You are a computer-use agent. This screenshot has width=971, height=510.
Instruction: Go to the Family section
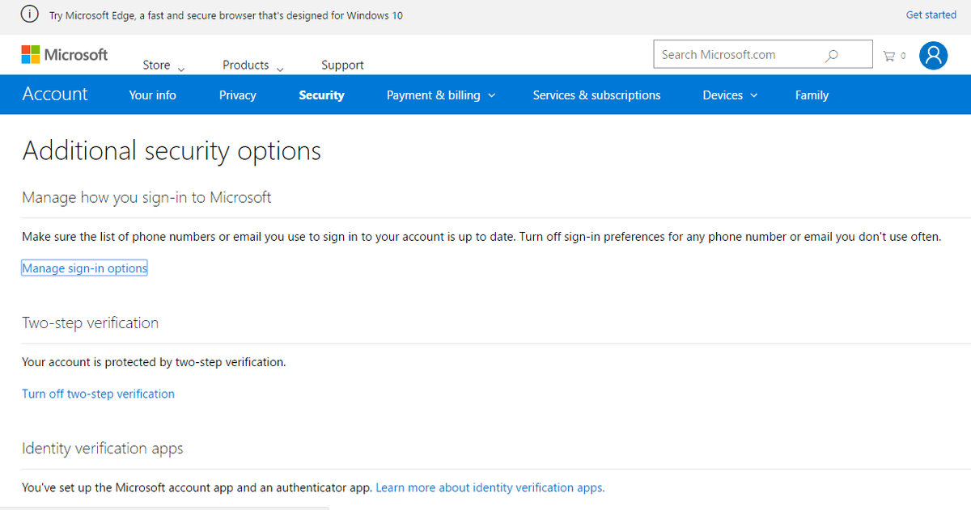point(812,95)
